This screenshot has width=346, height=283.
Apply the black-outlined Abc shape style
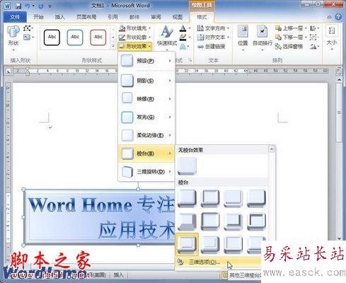click(x=52, y=37)
